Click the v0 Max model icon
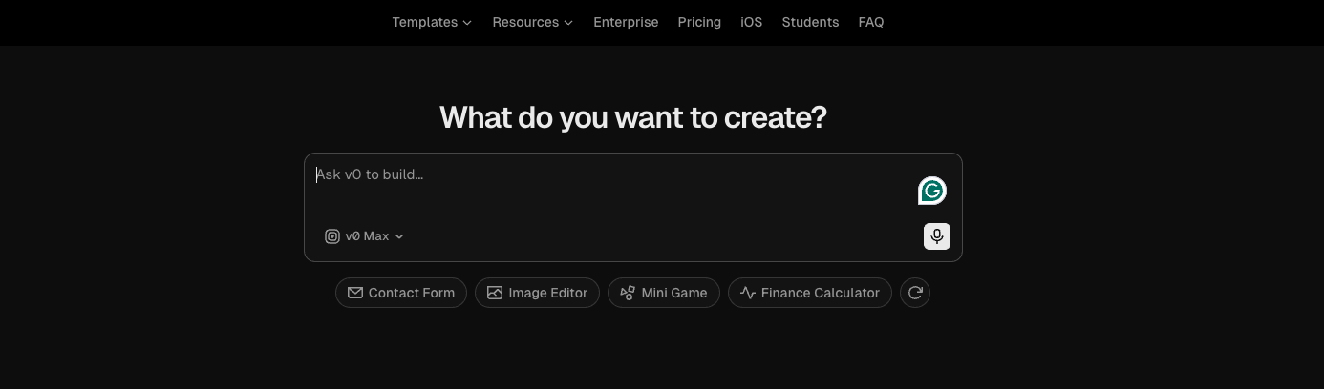Screen dimensions: 1324x389 332,236
